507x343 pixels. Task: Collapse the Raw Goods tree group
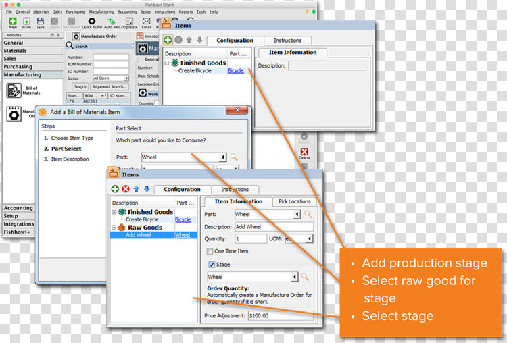tap(114, 228)
